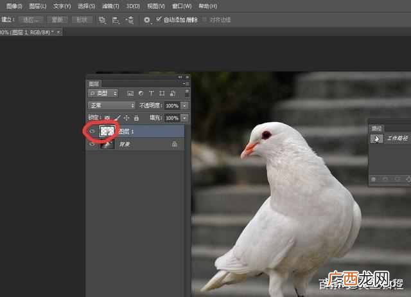
Task: Click the 选区 button in options bar
Action: coord(31,20)
